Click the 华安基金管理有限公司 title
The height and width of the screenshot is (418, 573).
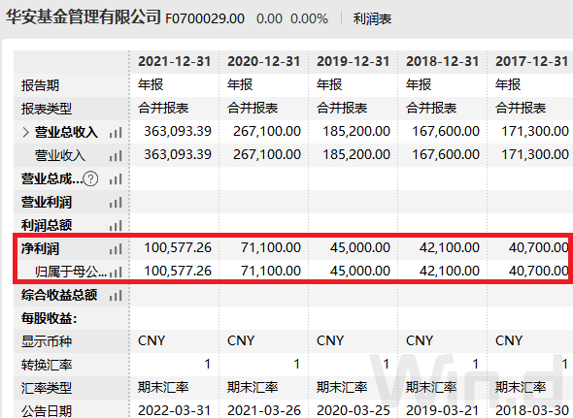pos(84,16)
